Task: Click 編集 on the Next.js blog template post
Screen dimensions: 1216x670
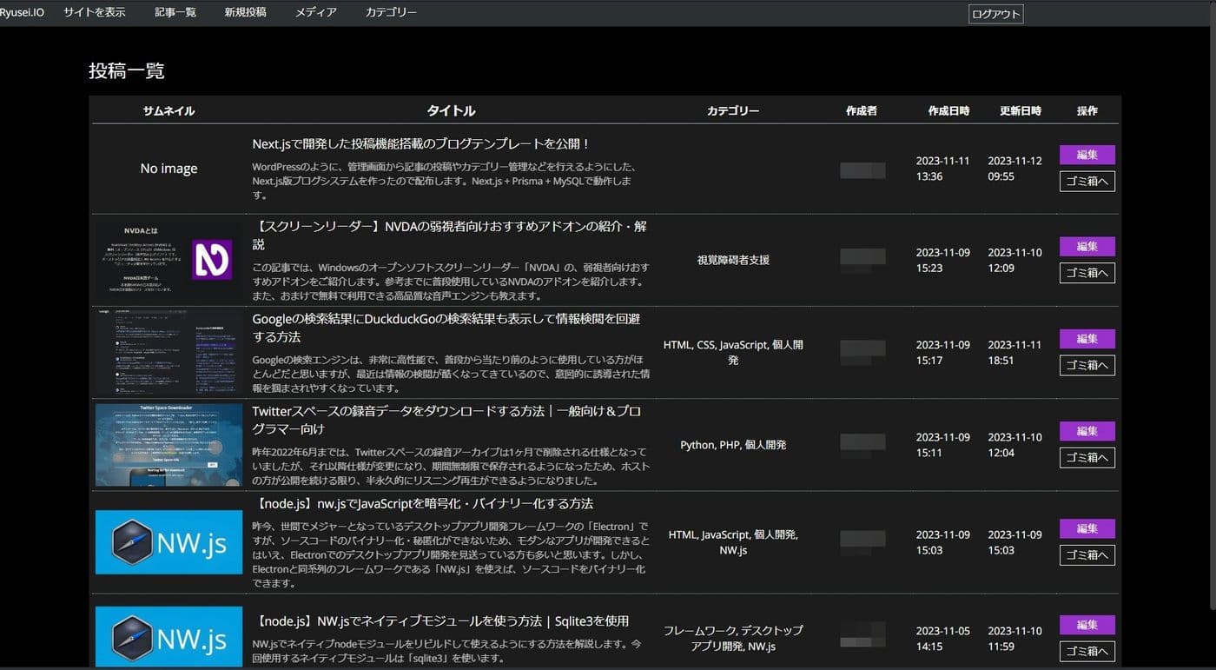Action: 1087,155
